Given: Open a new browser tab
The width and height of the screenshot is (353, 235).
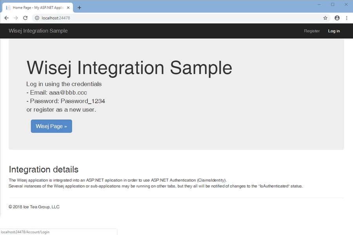Looking at the screenshot, I should (79, 7).
